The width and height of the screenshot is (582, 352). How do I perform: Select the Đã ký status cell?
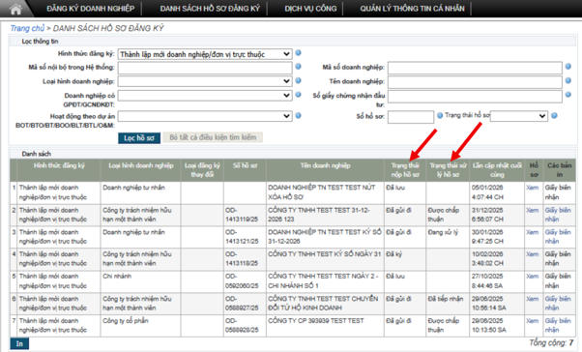[405, 259]
